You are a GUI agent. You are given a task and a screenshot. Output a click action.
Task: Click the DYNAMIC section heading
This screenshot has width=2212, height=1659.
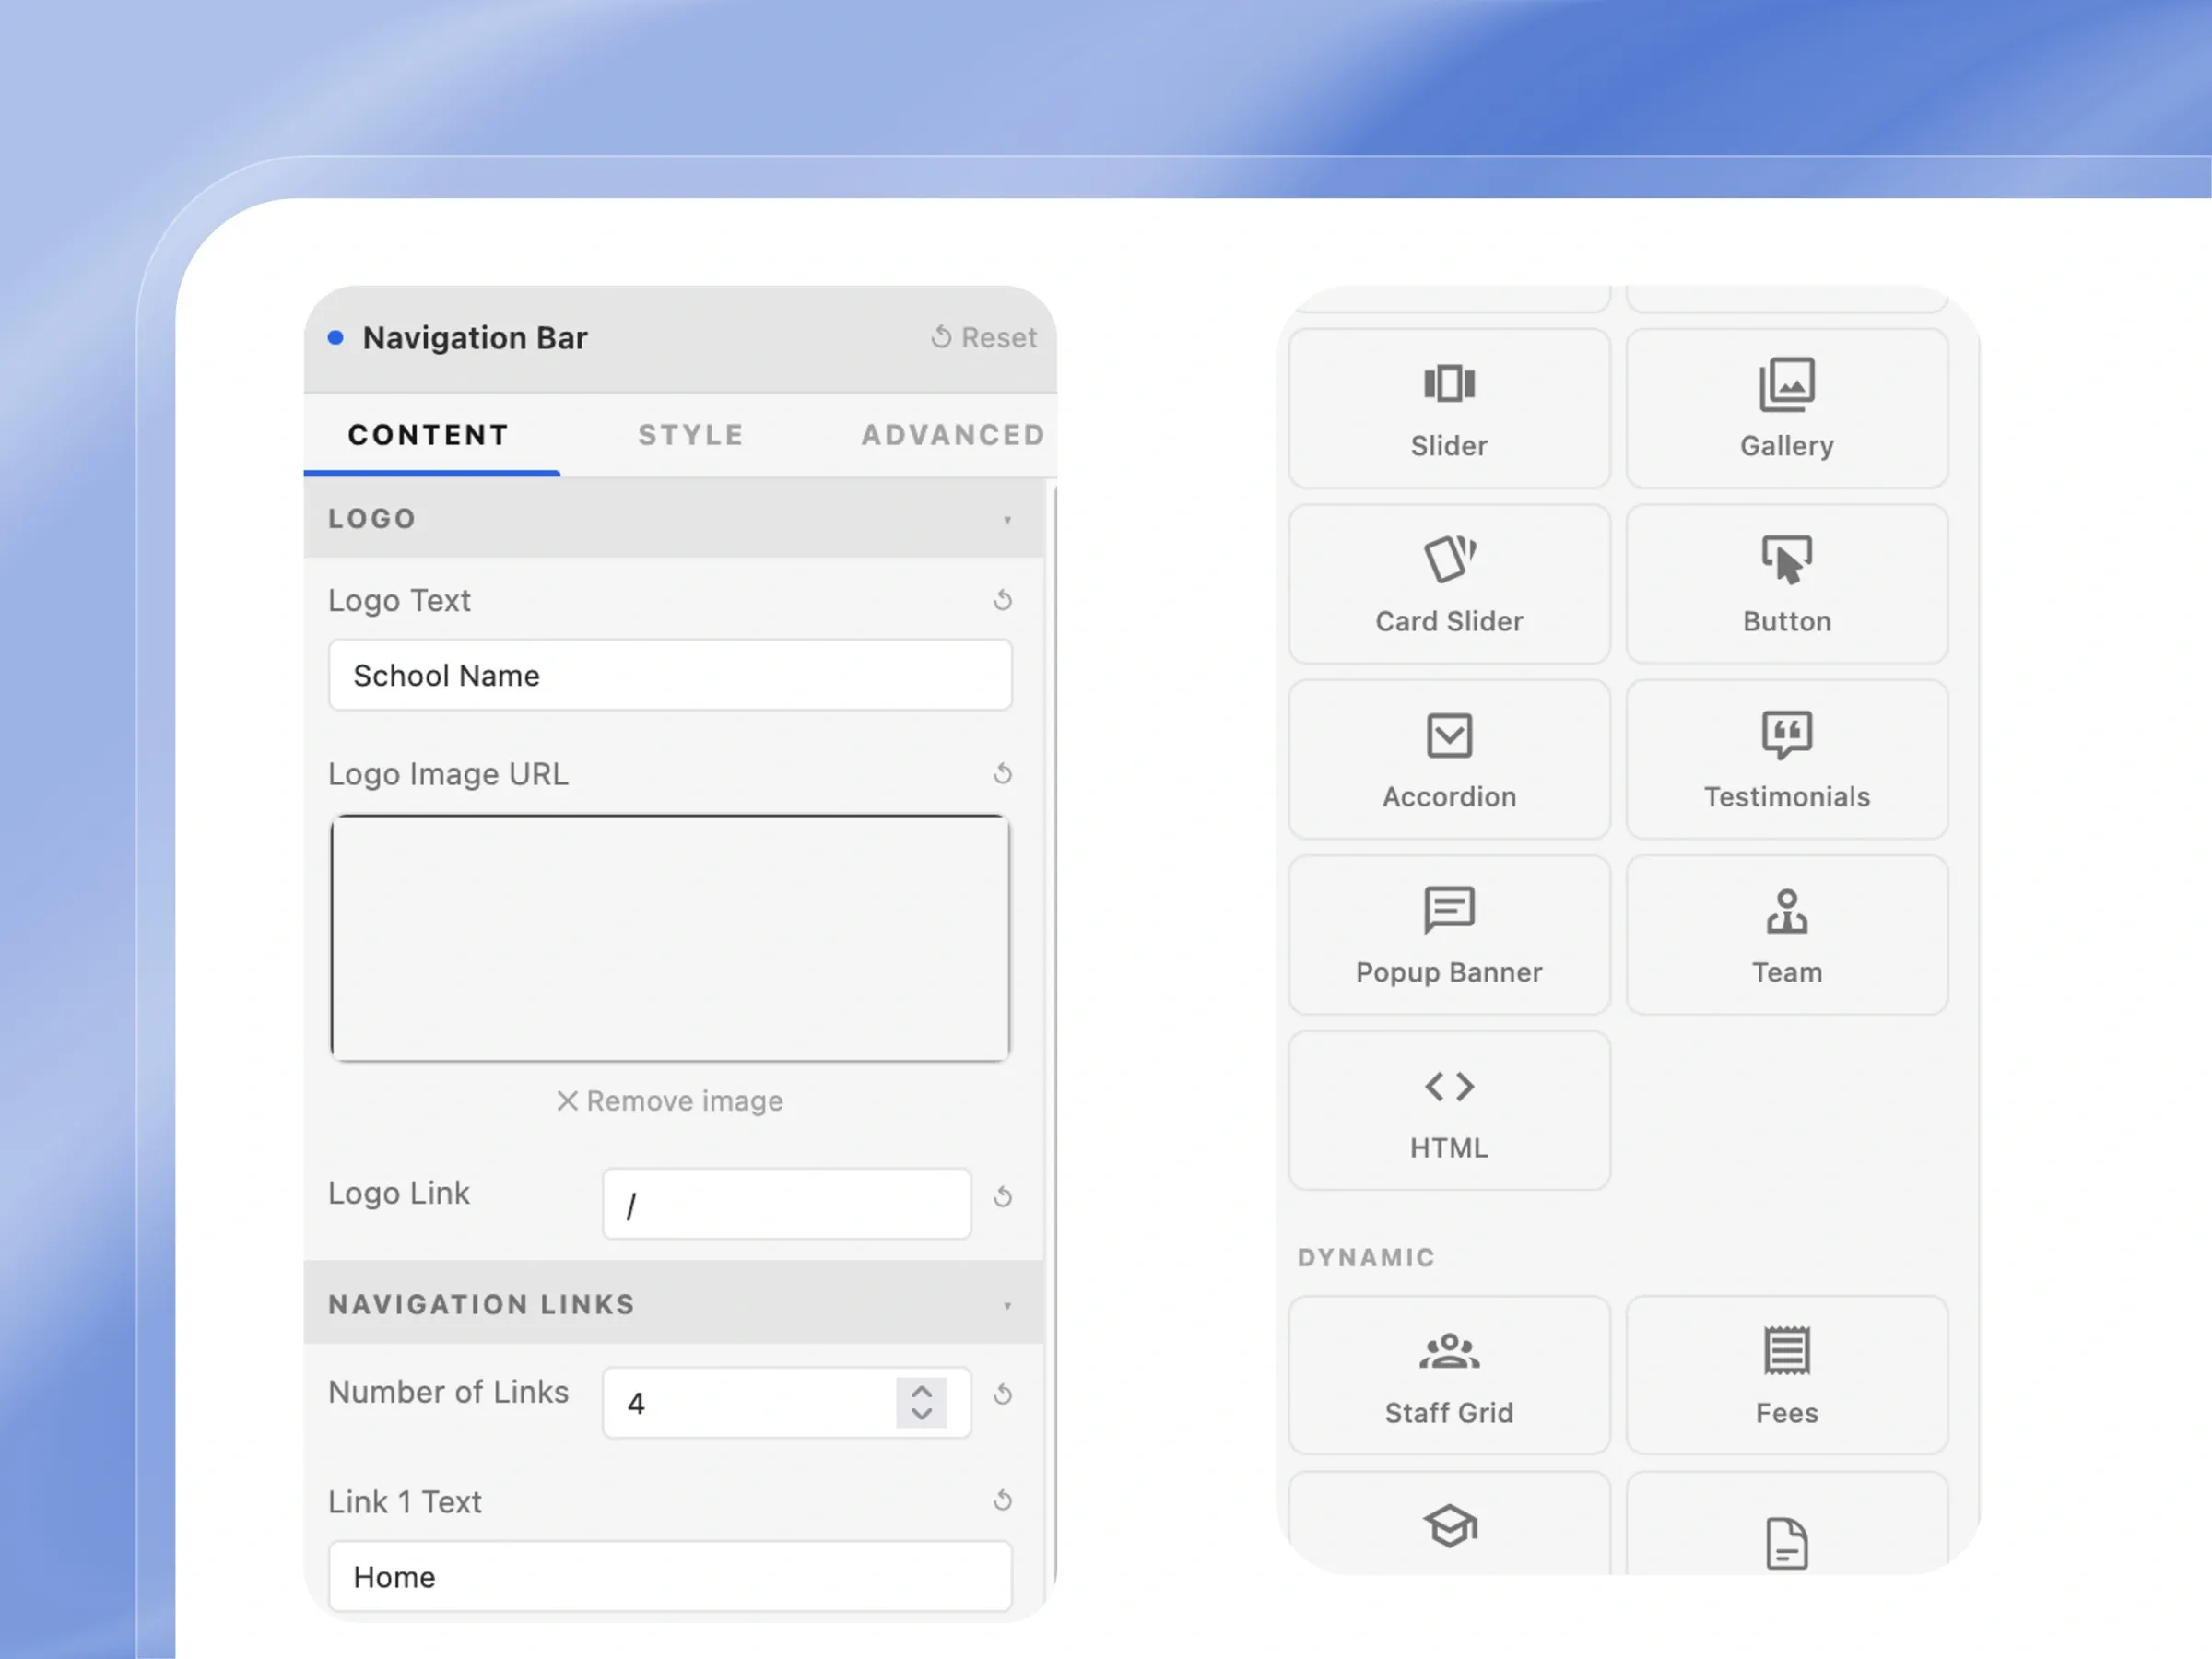(x=1366, y=1257)
